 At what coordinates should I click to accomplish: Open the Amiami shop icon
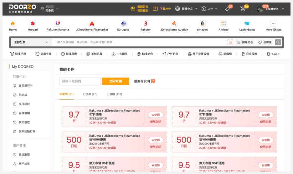click(224, 23)
